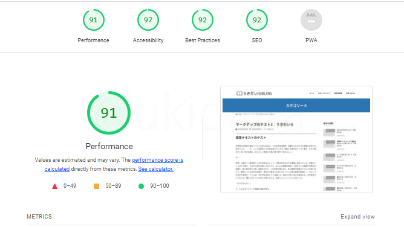404x227 pixels.
Task: Click the page screenshot thumbnail
Action: (296, 139)
